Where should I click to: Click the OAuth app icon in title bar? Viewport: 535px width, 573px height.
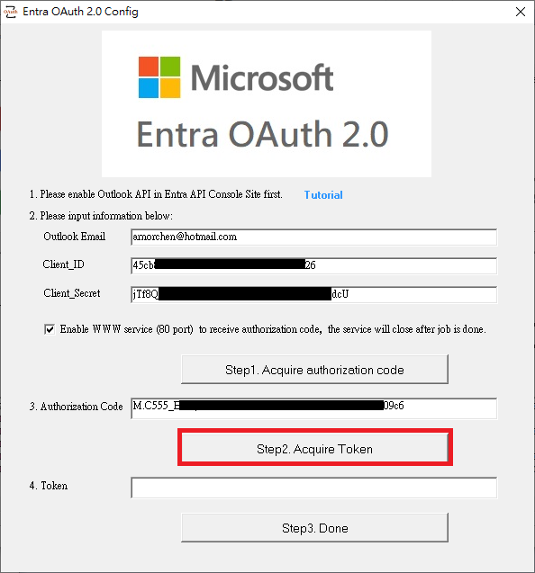tap(10, 12)
